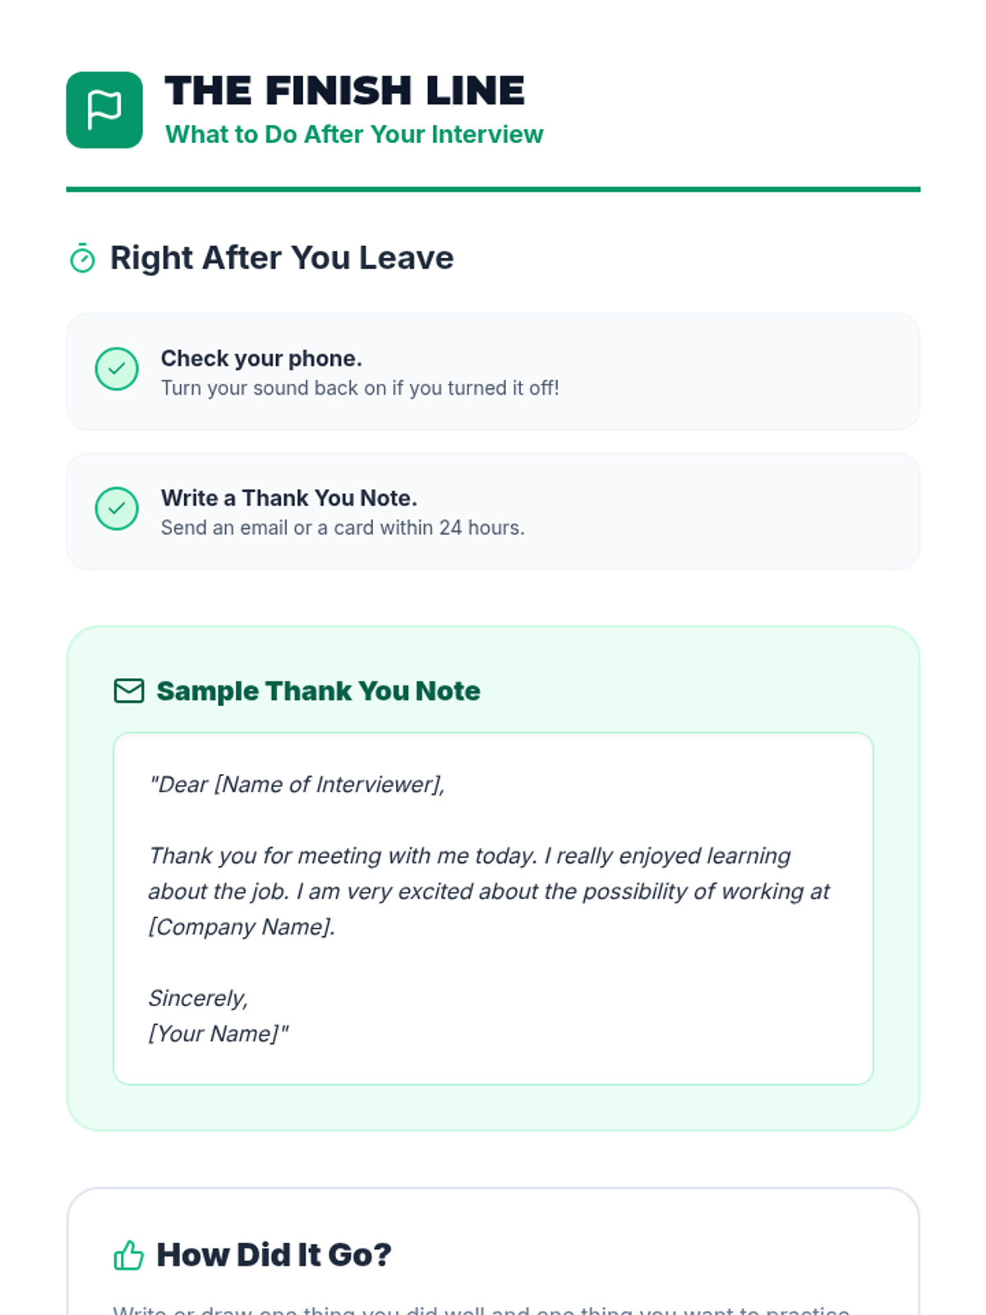Toggle the check circle for Write a Thank You Note
Screen dimensions: 986x1315
(x=117, y=509)
